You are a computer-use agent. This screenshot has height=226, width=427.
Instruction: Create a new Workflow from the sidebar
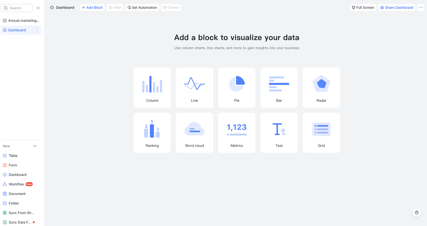[16, 184]
